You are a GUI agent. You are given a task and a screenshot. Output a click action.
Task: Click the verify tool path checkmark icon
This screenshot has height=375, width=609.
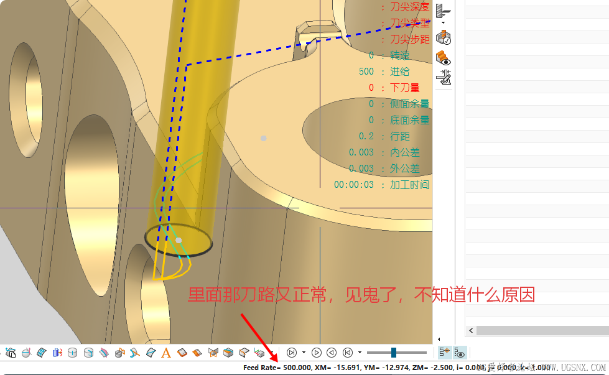coord(443,38)
